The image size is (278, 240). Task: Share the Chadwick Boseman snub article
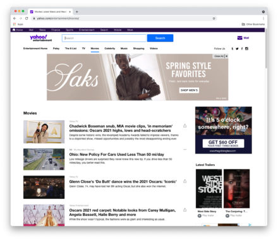[184, 126]
